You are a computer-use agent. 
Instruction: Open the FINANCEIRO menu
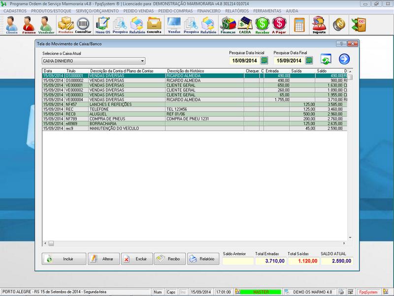(x=209, y=10)
